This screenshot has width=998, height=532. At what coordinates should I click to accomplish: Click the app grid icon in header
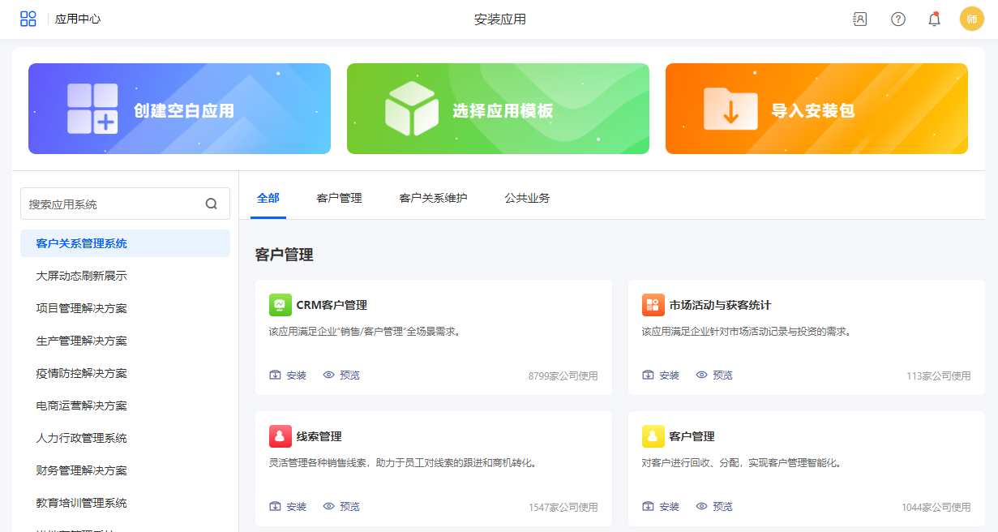point(28,19)
